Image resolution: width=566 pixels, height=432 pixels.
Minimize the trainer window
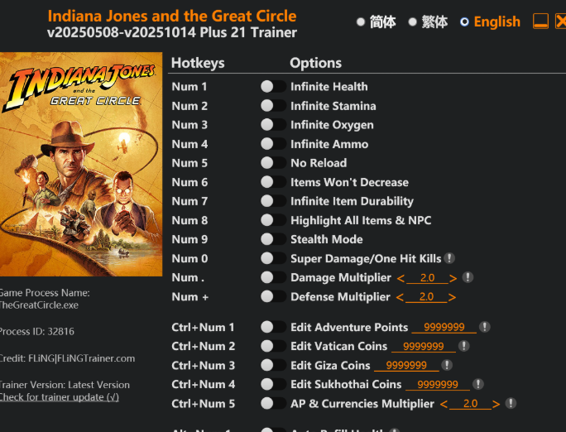coord(540,22)
